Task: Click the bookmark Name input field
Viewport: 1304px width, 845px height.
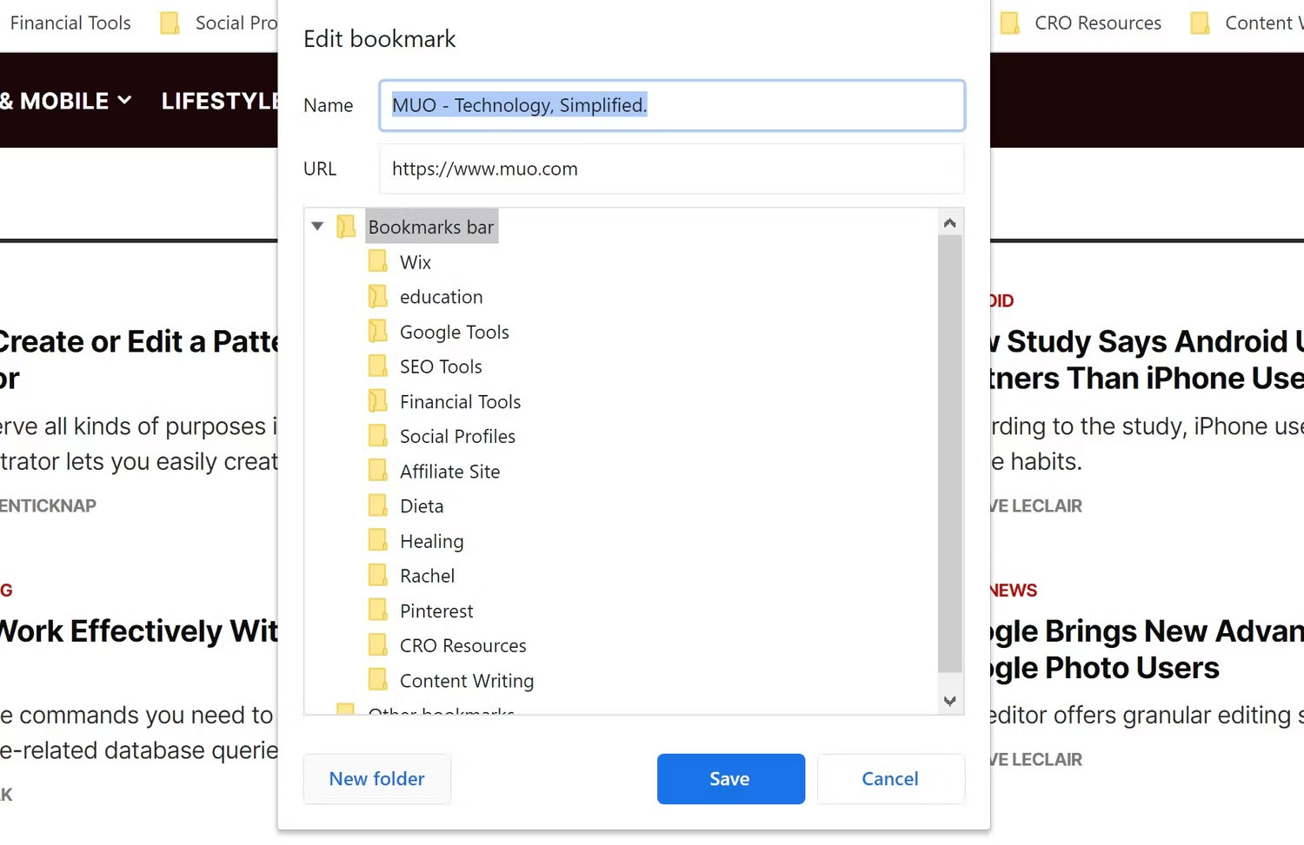Action: tap(672, 105)
